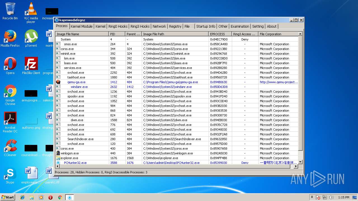This screenshot has height=201, width=358.
Task: Sort by File Corporation column
Action: tap(278, 34)
